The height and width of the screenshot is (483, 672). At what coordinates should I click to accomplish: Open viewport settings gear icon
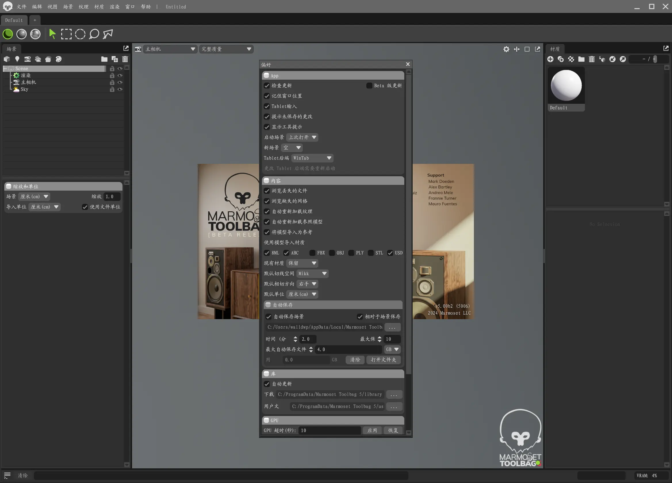tap(506, 49)
